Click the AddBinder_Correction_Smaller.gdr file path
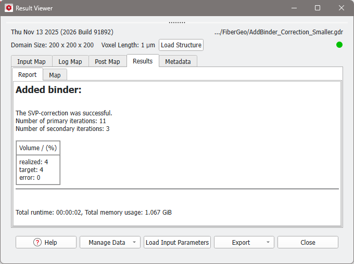The height and width of the screenshot is (264, 354). tap(279, 32)
